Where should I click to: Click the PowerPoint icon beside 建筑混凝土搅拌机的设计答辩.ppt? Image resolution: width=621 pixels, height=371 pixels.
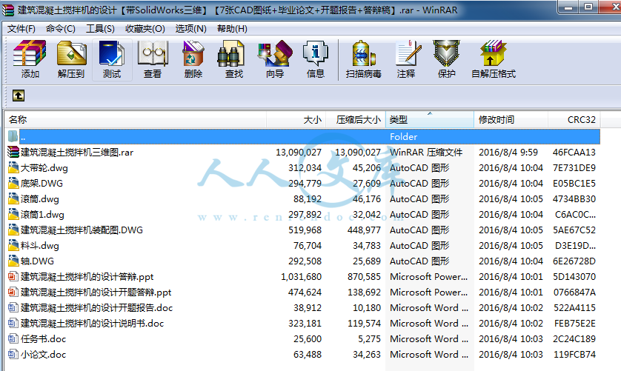click(13, 277)
